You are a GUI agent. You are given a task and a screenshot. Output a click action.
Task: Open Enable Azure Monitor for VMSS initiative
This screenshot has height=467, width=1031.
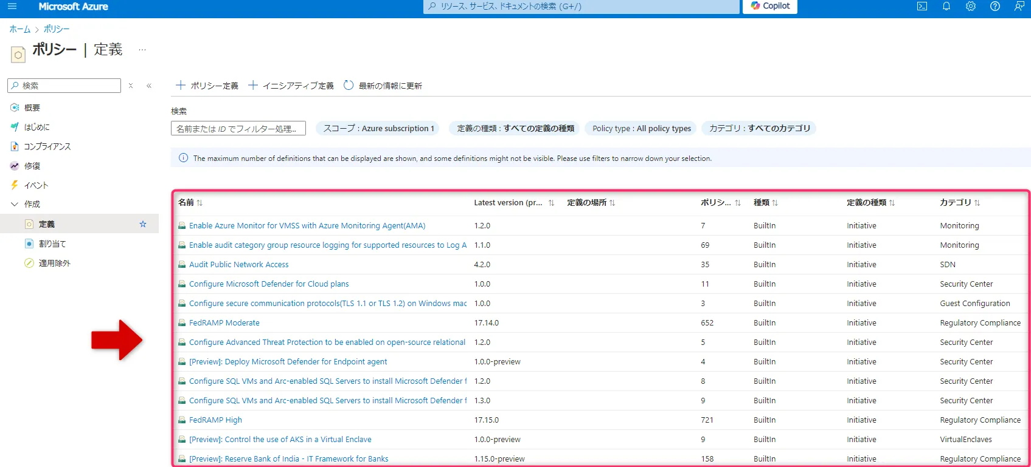(307, 225)
